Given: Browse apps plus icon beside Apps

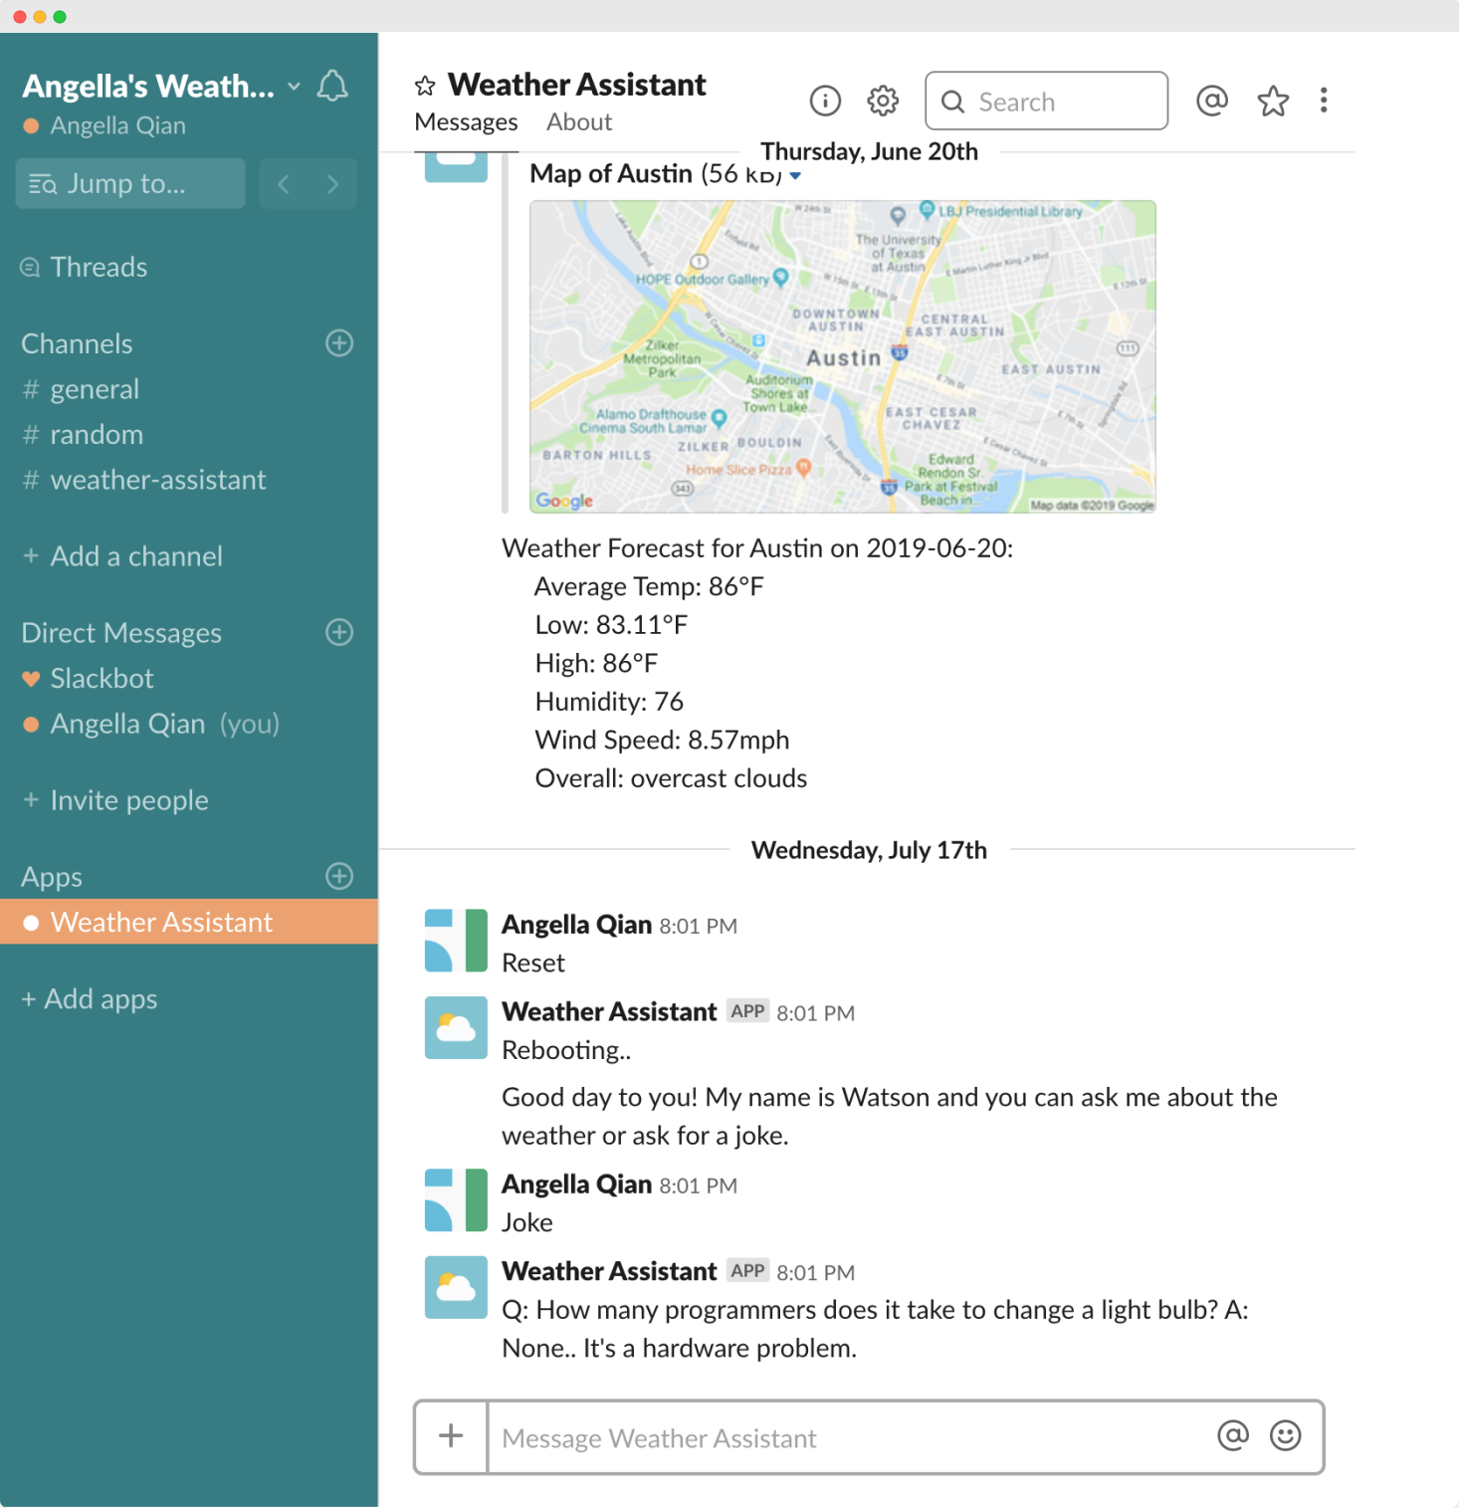Looking at the screenshot, I should pos(339,876).
